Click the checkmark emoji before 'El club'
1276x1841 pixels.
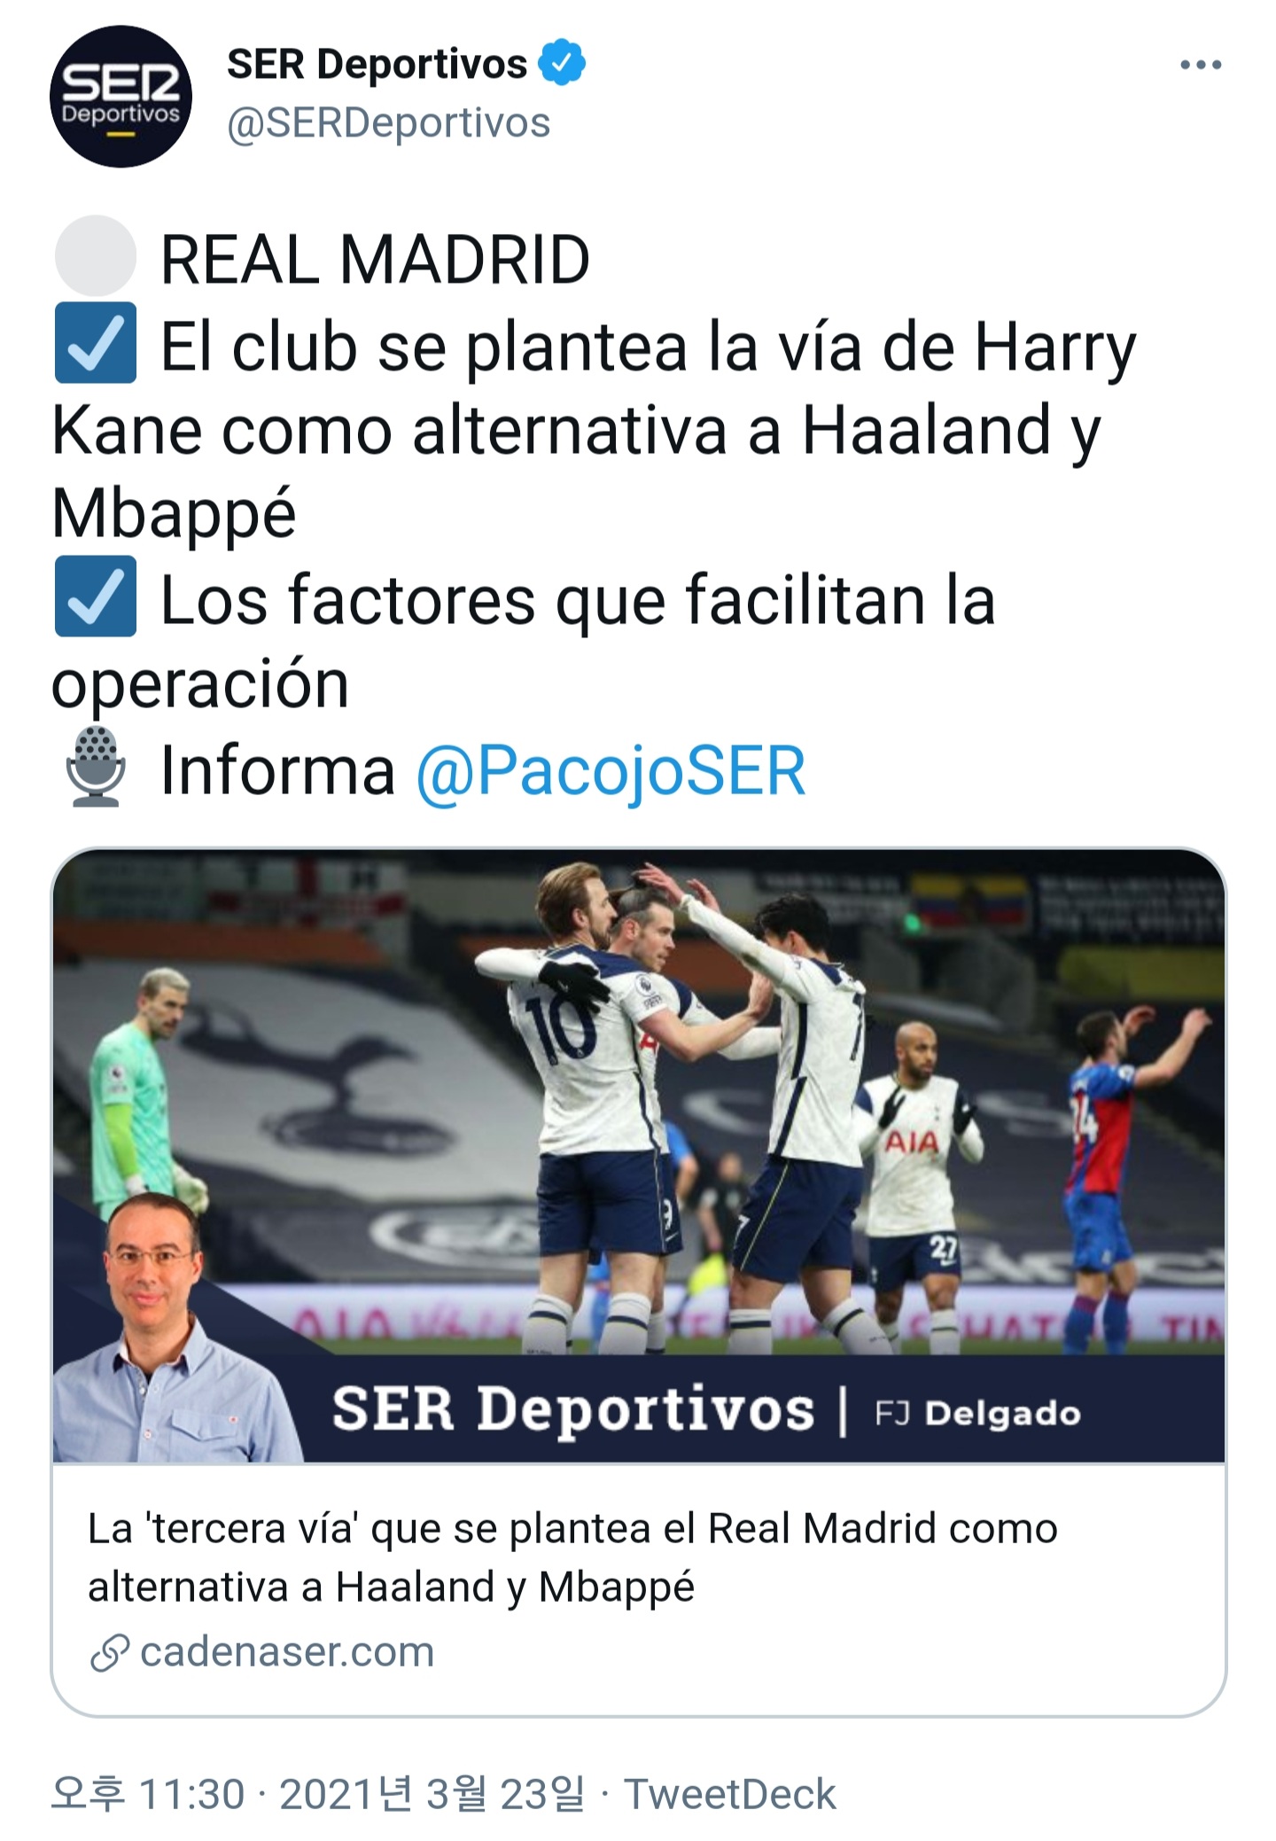coord(96,343)
